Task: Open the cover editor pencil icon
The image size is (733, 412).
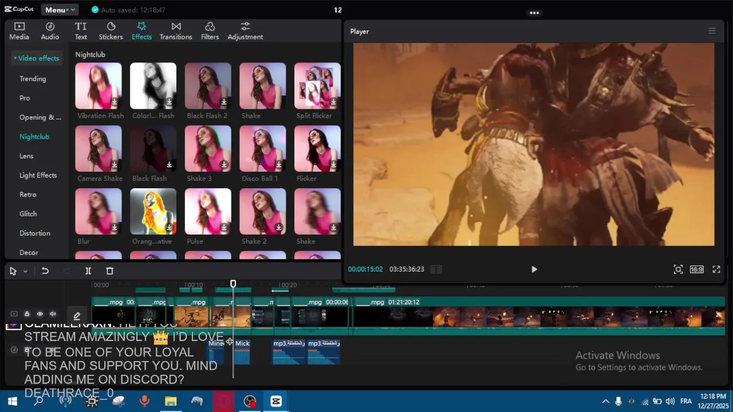Action: 77,316
